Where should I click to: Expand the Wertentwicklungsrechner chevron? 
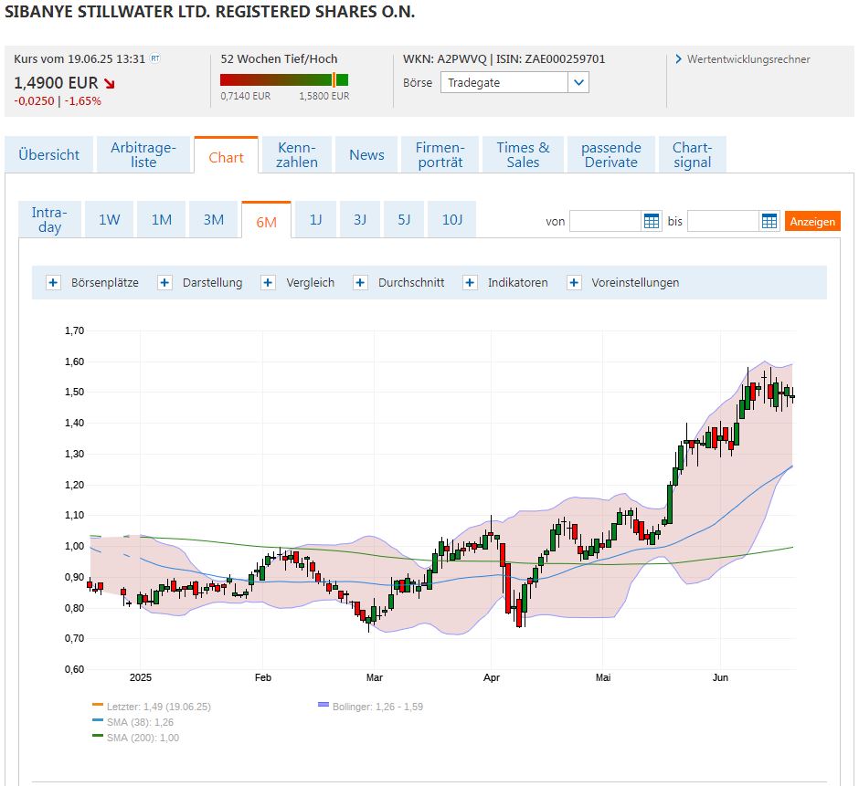click(677, 58)
